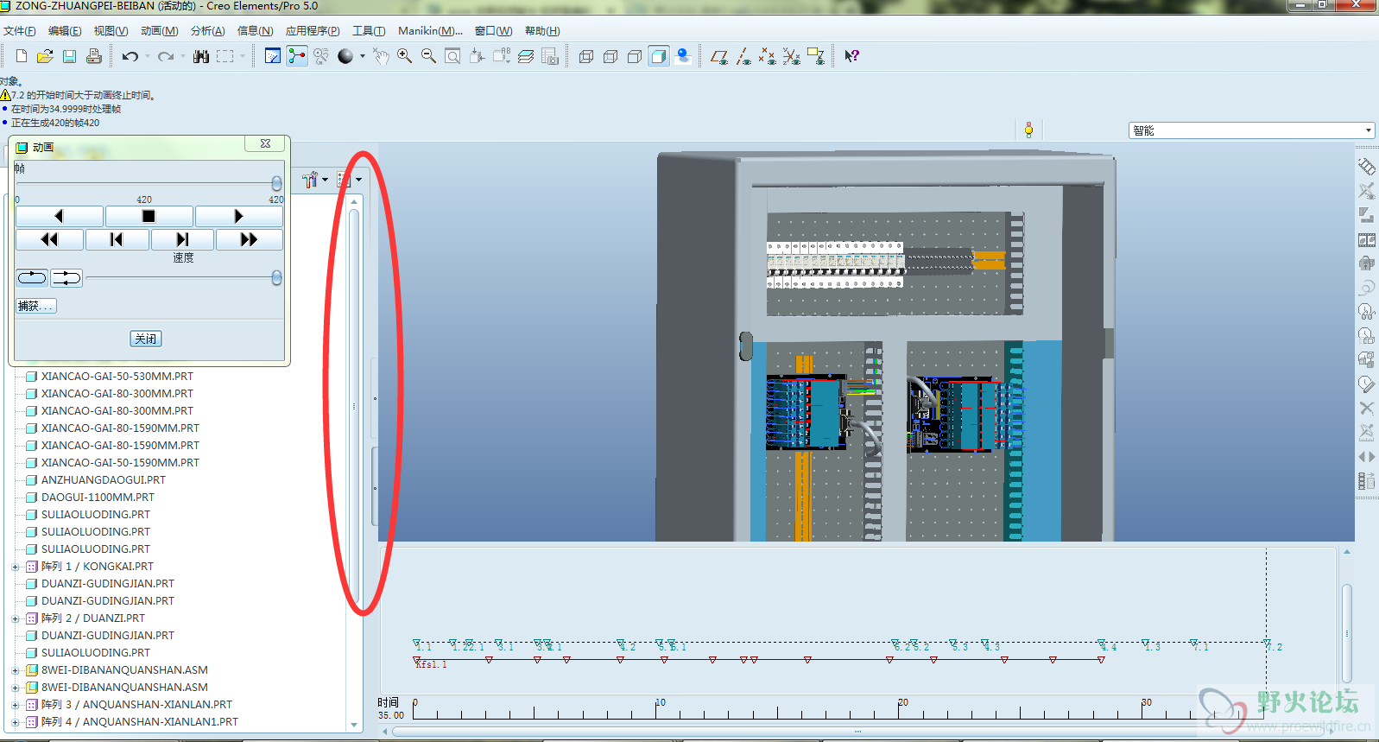Screen dimensions: 1379x742
Task: Open Find tool with binoculars icon
Action: 201,56
